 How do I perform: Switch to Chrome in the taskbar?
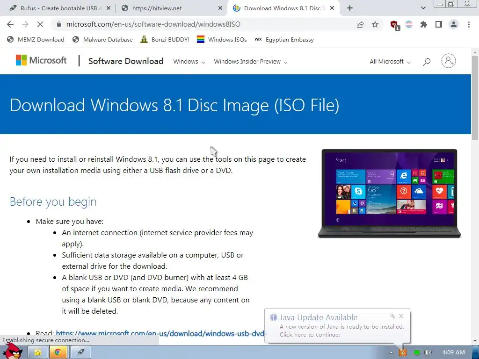tap(58, 352)
